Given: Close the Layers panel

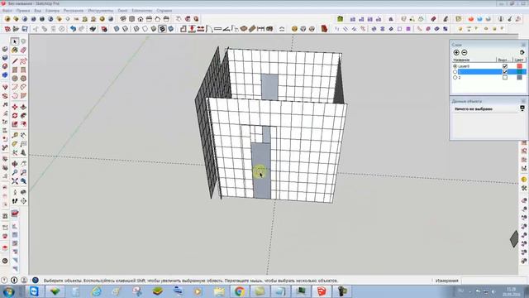Looking at the screenshot, I should point(523,45).
